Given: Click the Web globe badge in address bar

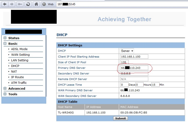Looking at the screenshot, I should coord(49,4).
